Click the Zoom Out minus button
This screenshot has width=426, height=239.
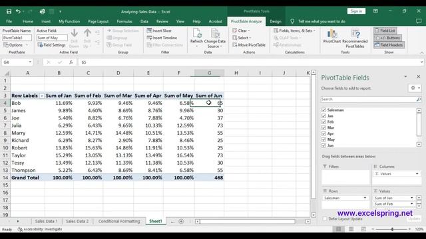373,229
